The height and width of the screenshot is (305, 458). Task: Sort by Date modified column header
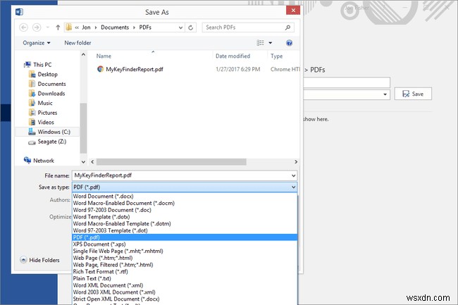(x=233, y=56)
